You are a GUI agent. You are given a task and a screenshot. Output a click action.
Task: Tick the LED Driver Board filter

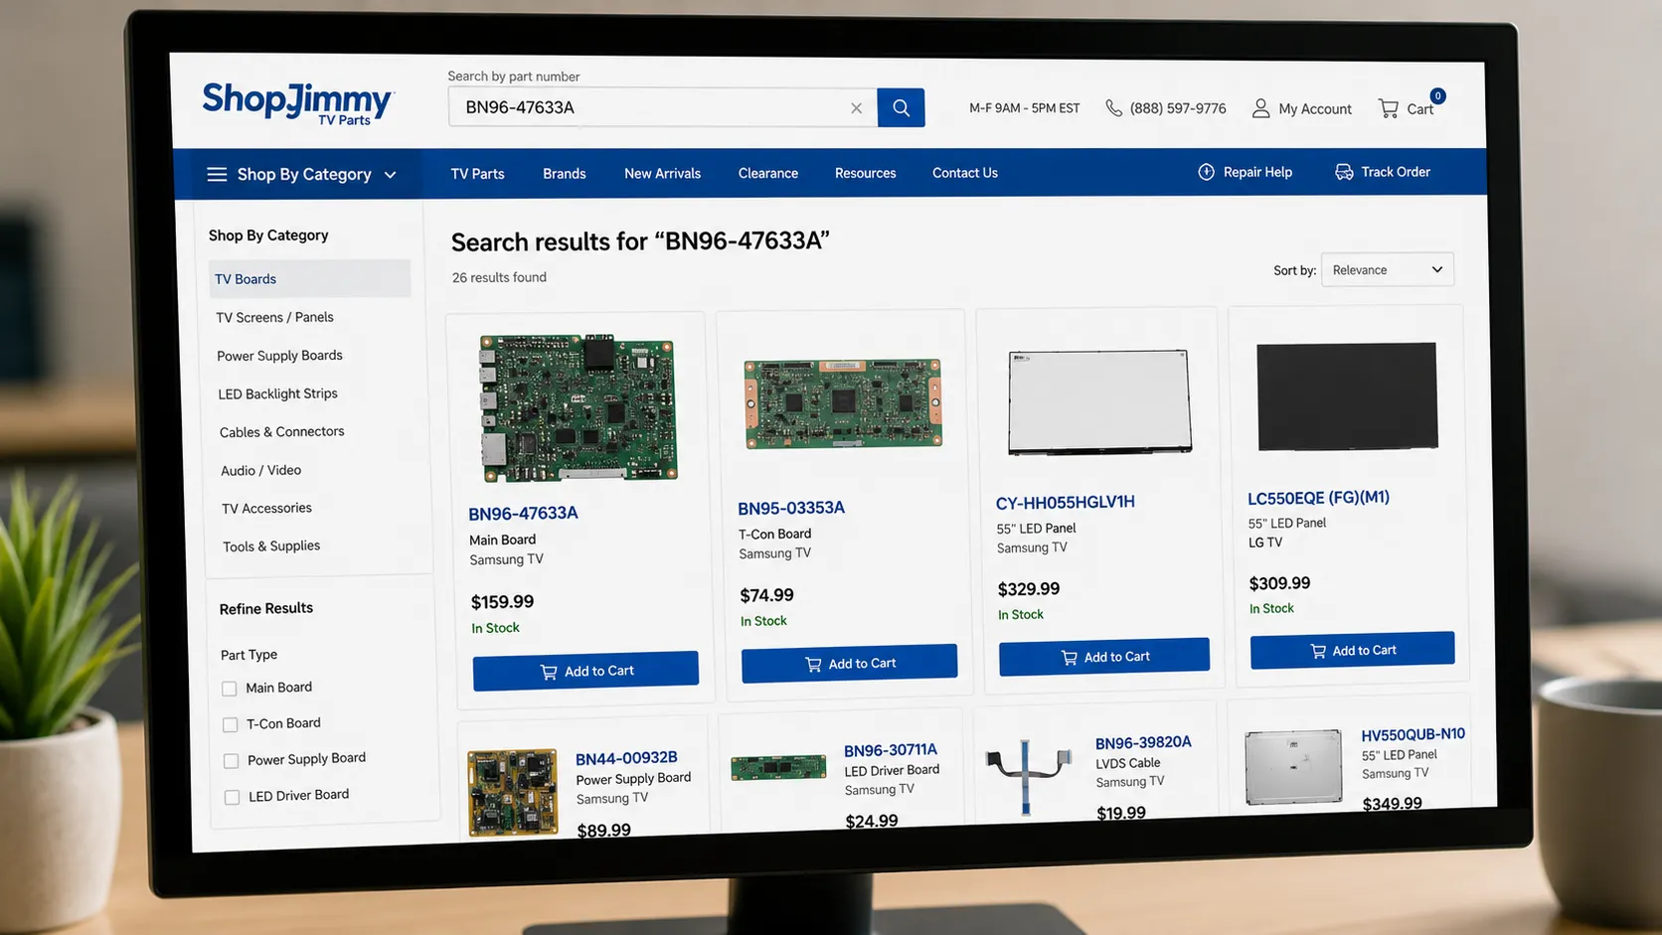click(233, 797)
